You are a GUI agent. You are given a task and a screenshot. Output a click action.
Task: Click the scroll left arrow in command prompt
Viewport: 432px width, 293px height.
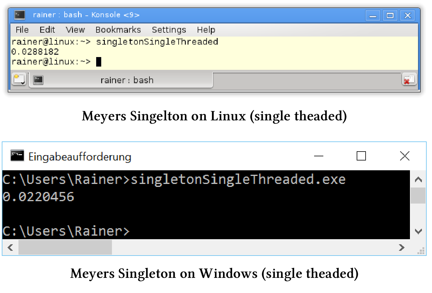10,247
